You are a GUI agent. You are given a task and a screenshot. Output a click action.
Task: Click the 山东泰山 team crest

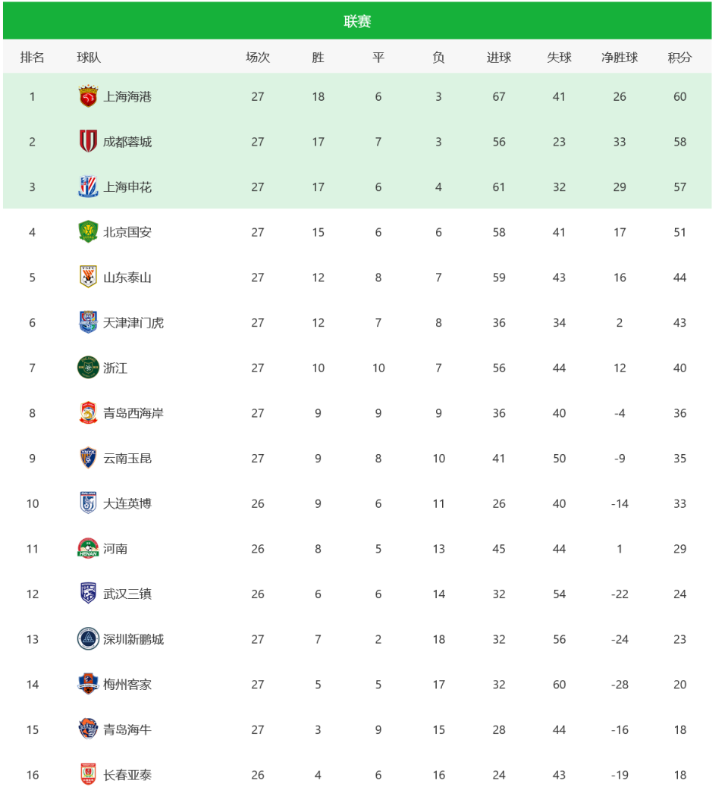point(88,277)
